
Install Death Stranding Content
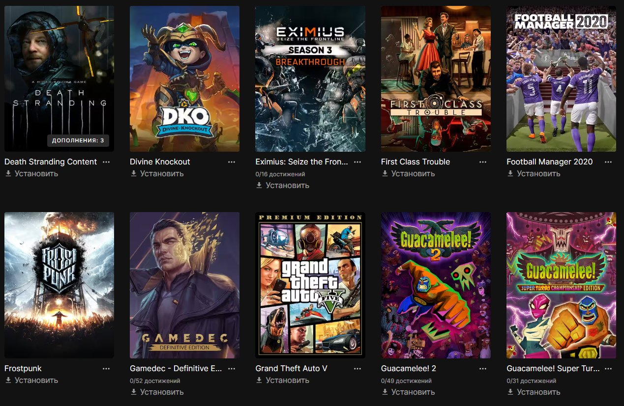point(32,174)
